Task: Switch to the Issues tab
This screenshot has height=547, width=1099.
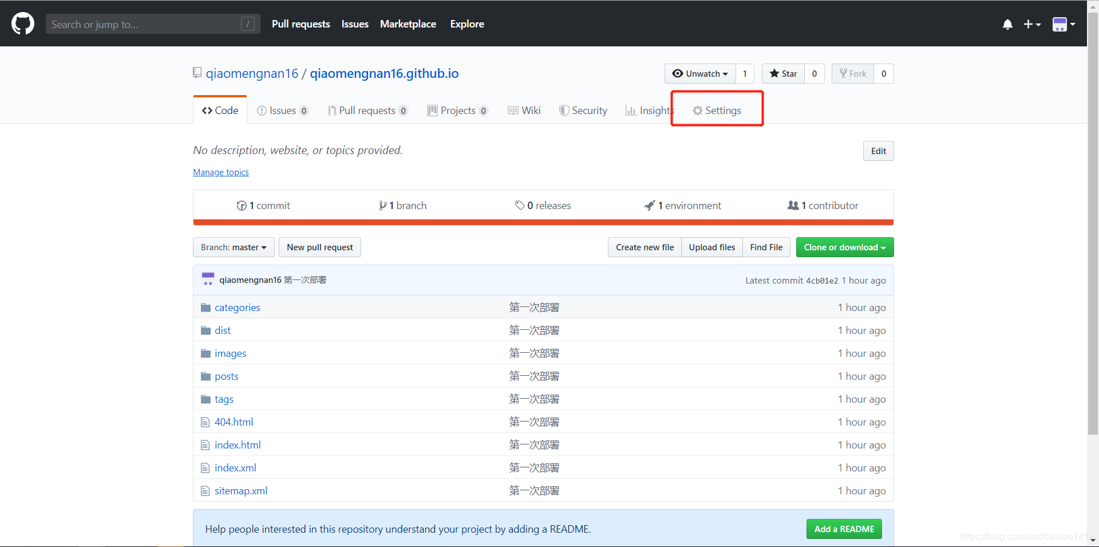Action: [283, 111]
